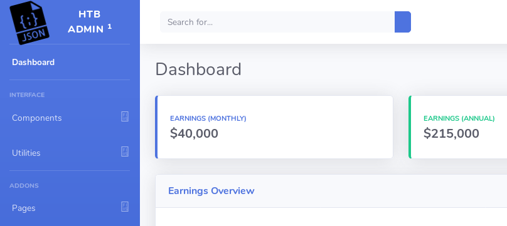507x226 pixels.
Task: Expand Utilities using its arrow glyph
Action: point(125,152)
